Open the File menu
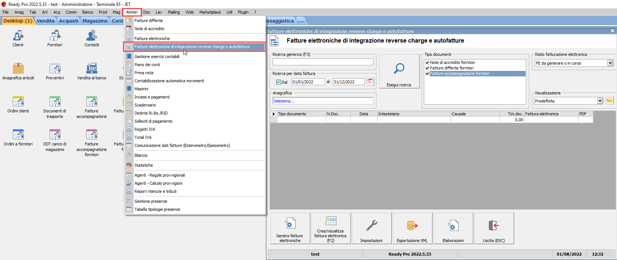The height and width of the screenshot is (260, 617). [6, 12]
